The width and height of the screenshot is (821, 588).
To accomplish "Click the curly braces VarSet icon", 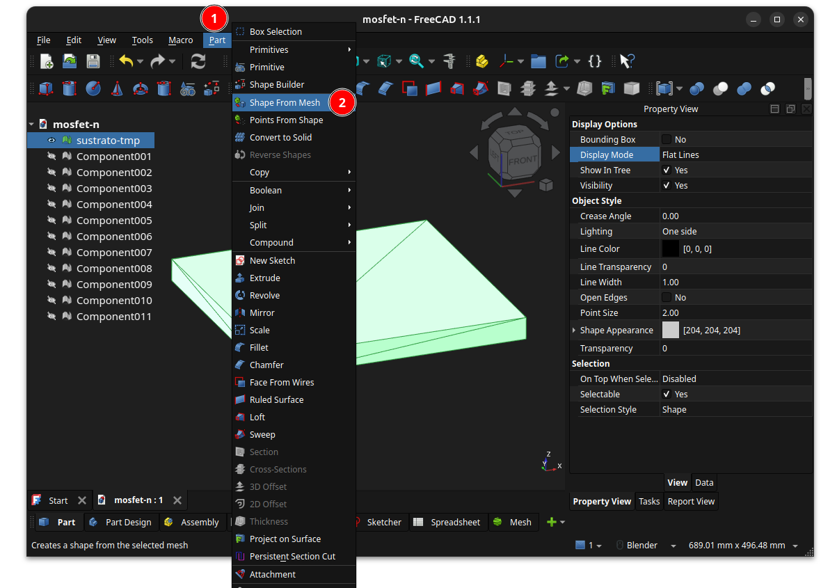I will 595,61.
